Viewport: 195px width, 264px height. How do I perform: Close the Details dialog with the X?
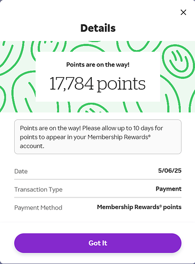[183, 12]
